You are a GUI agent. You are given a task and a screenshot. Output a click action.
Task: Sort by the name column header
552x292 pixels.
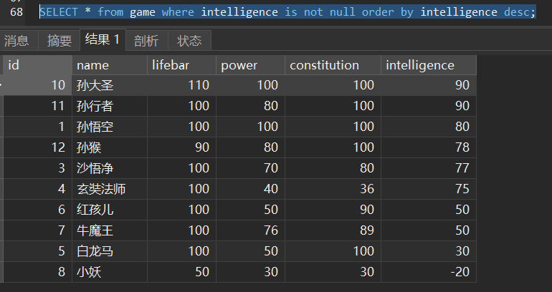110,65
